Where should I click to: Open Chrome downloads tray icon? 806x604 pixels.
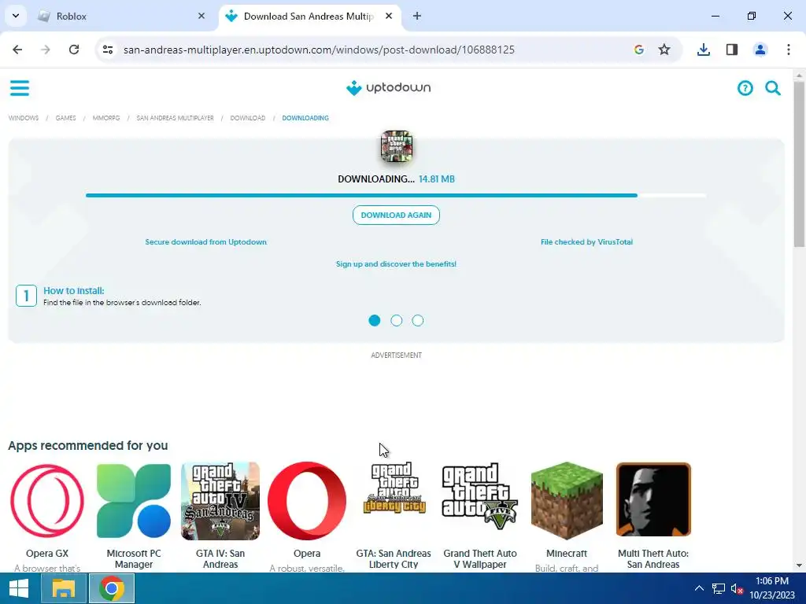click(x=703, y=50)
